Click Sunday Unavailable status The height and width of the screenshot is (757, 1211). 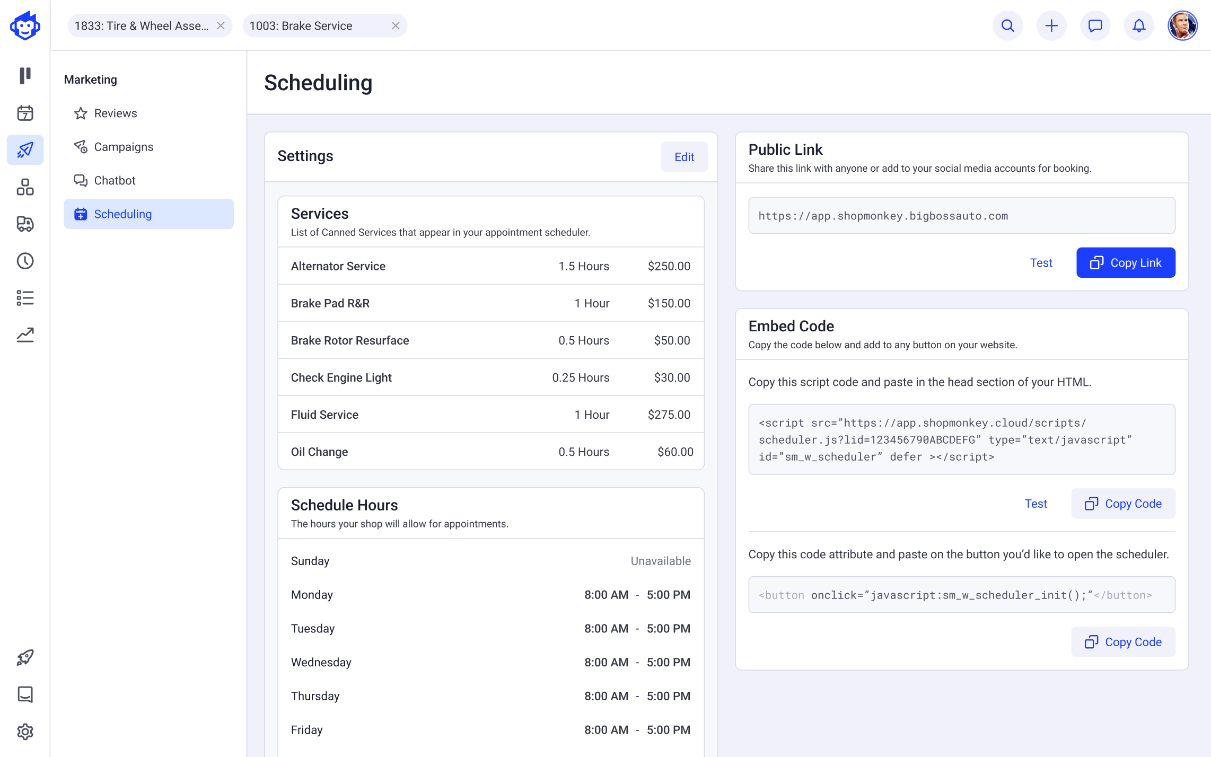661,561
